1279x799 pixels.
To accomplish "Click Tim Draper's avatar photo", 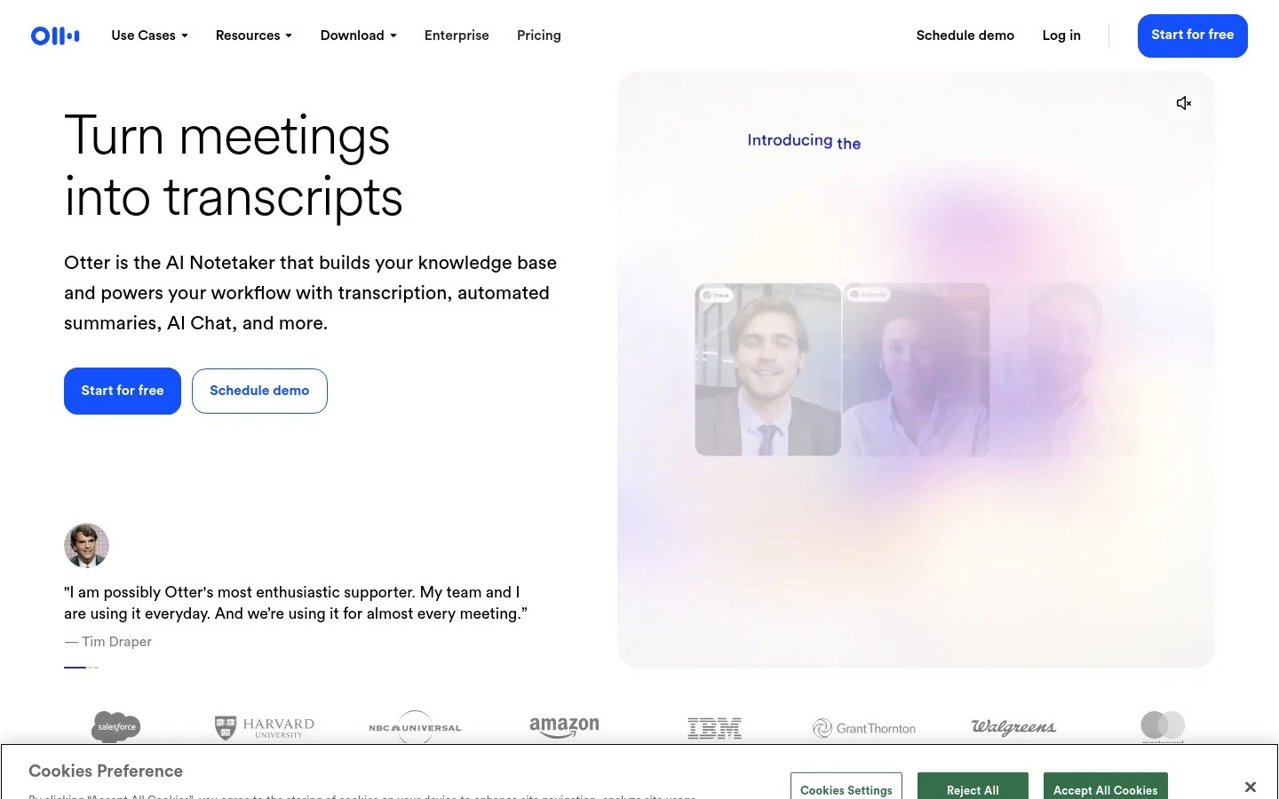I will pos(86,545).
